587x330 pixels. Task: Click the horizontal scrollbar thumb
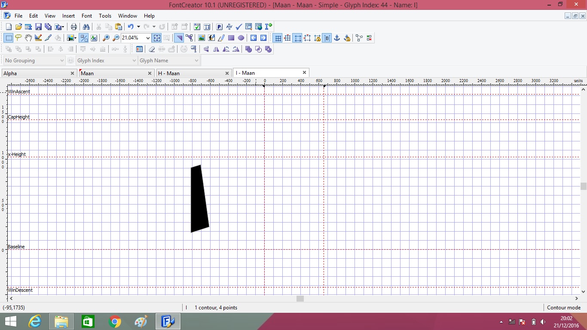coord(300,298)
